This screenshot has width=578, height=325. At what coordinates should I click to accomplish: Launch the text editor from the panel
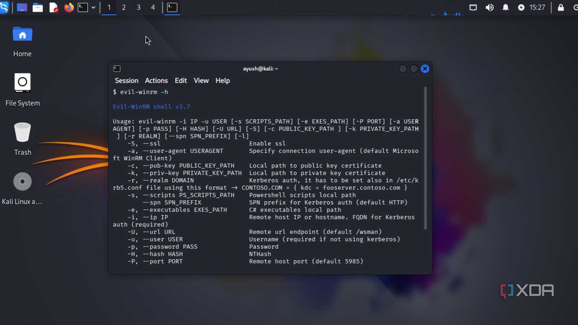point(54,7)
